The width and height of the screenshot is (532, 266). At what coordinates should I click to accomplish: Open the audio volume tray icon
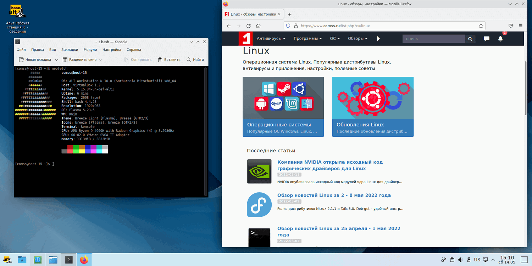tap(460, 260)
